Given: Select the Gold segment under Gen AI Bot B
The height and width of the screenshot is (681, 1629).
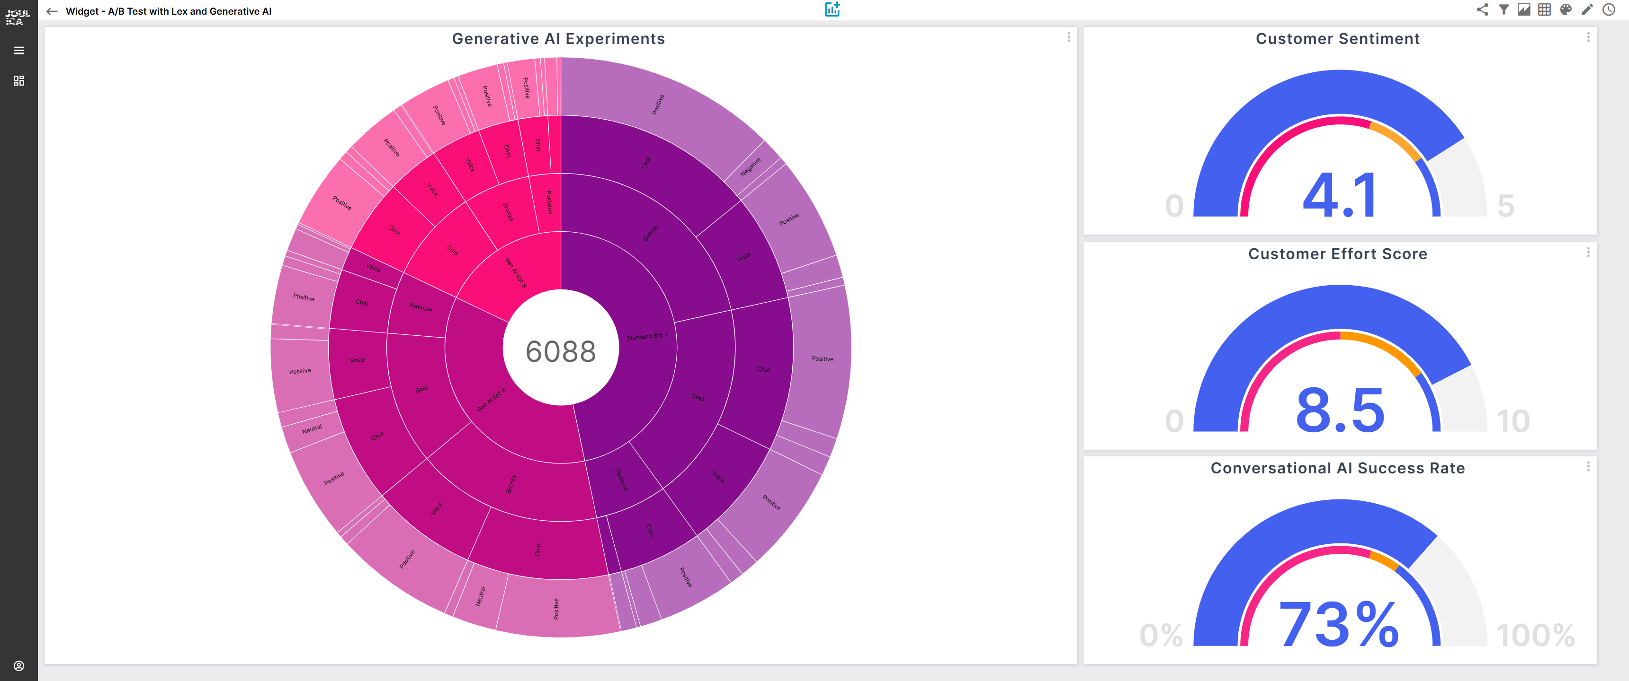Looking at the screenshot, I should 453,250.
